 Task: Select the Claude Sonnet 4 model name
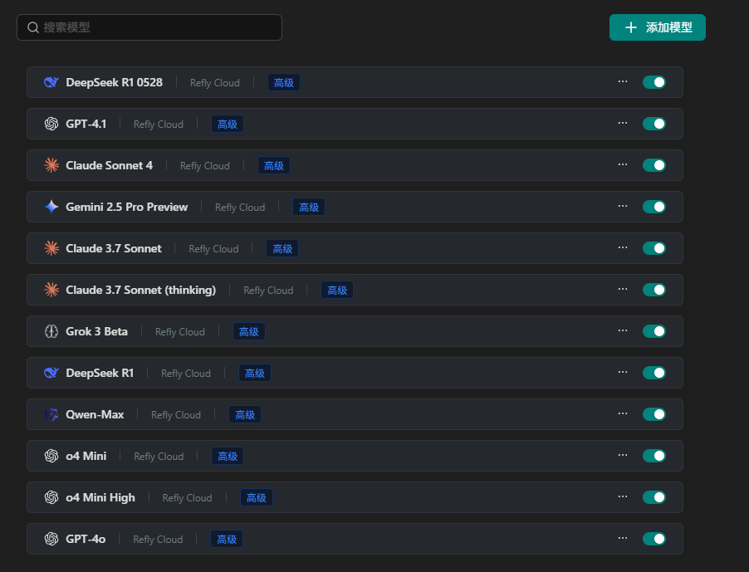coord(109,166)
